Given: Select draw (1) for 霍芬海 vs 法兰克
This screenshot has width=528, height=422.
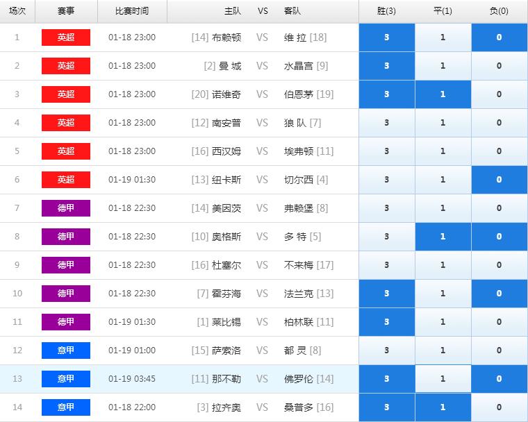Looking at the screenshot, I should coord(443,293).
